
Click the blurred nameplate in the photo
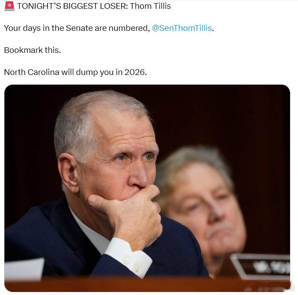pyautogui.click(x=261, y=266)
